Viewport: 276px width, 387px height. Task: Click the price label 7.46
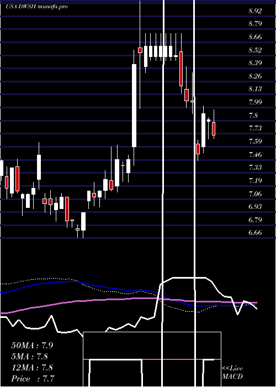point(255,155)
